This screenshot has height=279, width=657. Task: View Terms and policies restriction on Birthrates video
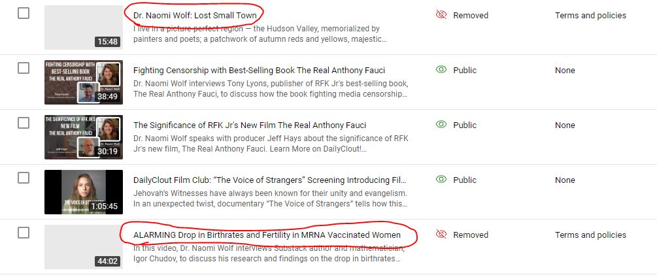590,235
